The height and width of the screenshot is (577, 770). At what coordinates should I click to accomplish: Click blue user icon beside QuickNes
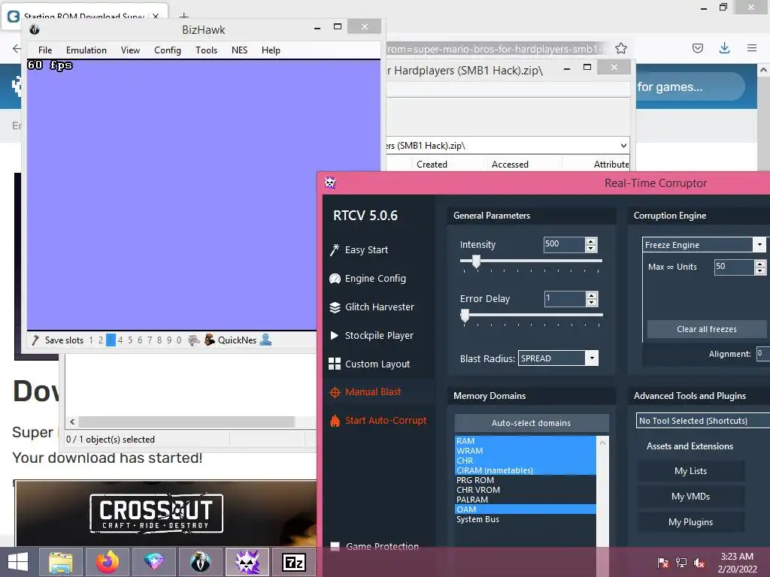(x=265, y=340)
